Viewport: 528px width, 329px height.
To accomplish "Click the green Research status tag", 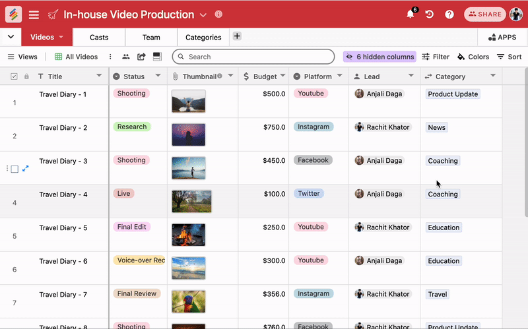I will [x=131, y=127].
